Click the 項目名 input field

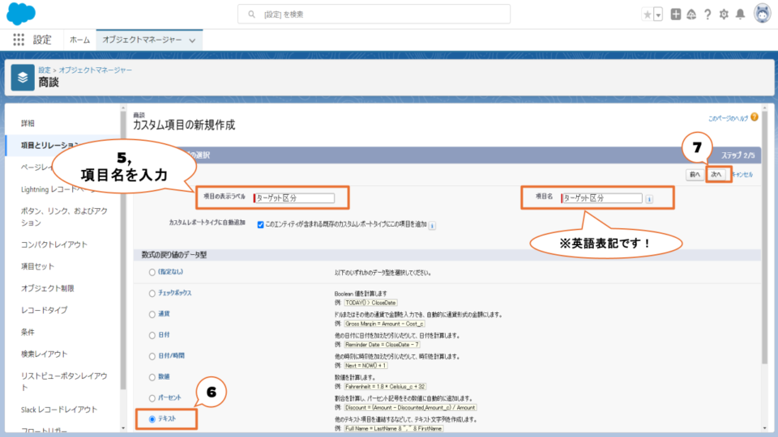(602, 198)
